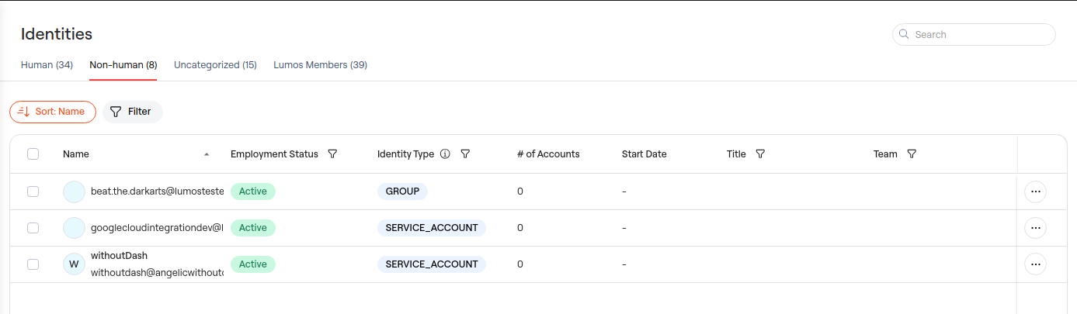The width and height of the screenshot is (1077, 314).
Task: Open the withoutDash identity name
Action: click(x=119, y=256)
